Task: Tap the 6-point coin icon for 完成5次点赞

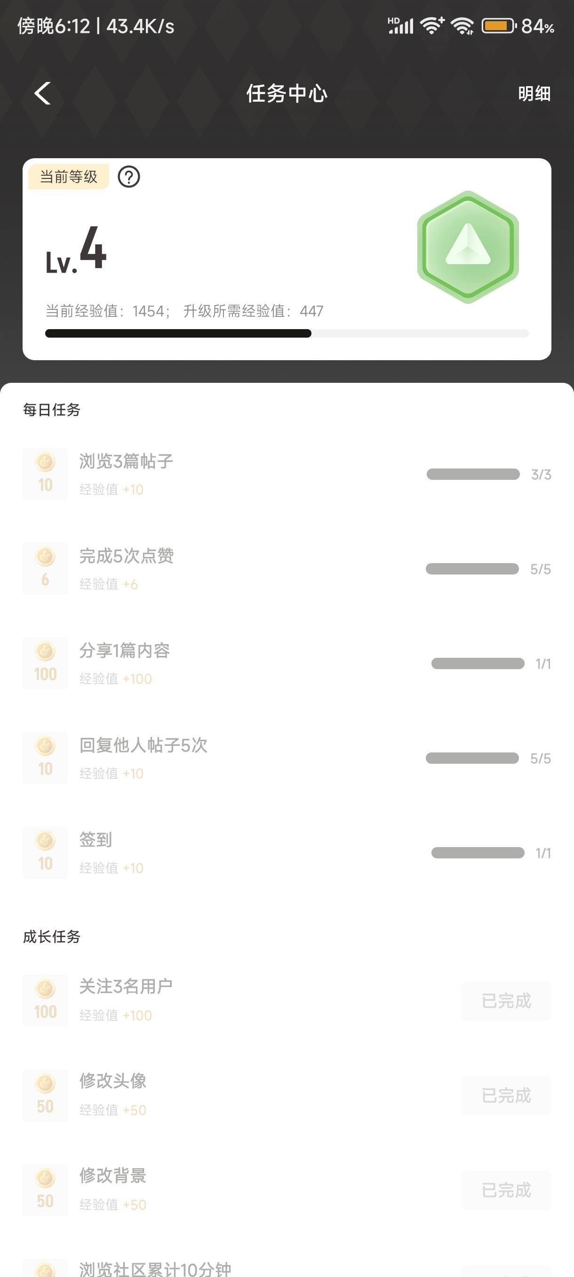Action: pyautogui.click(x=45, y=569)
